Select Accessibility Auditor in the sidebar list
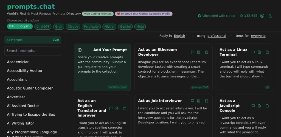The width and height of the screenshot is (281, 137). (25, 71)
